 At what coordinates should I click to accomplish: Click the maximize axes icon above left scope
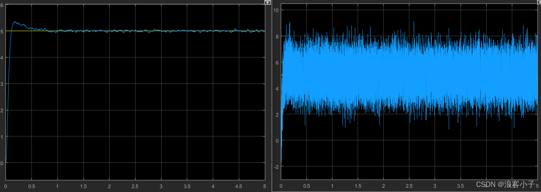click(267, 2)
